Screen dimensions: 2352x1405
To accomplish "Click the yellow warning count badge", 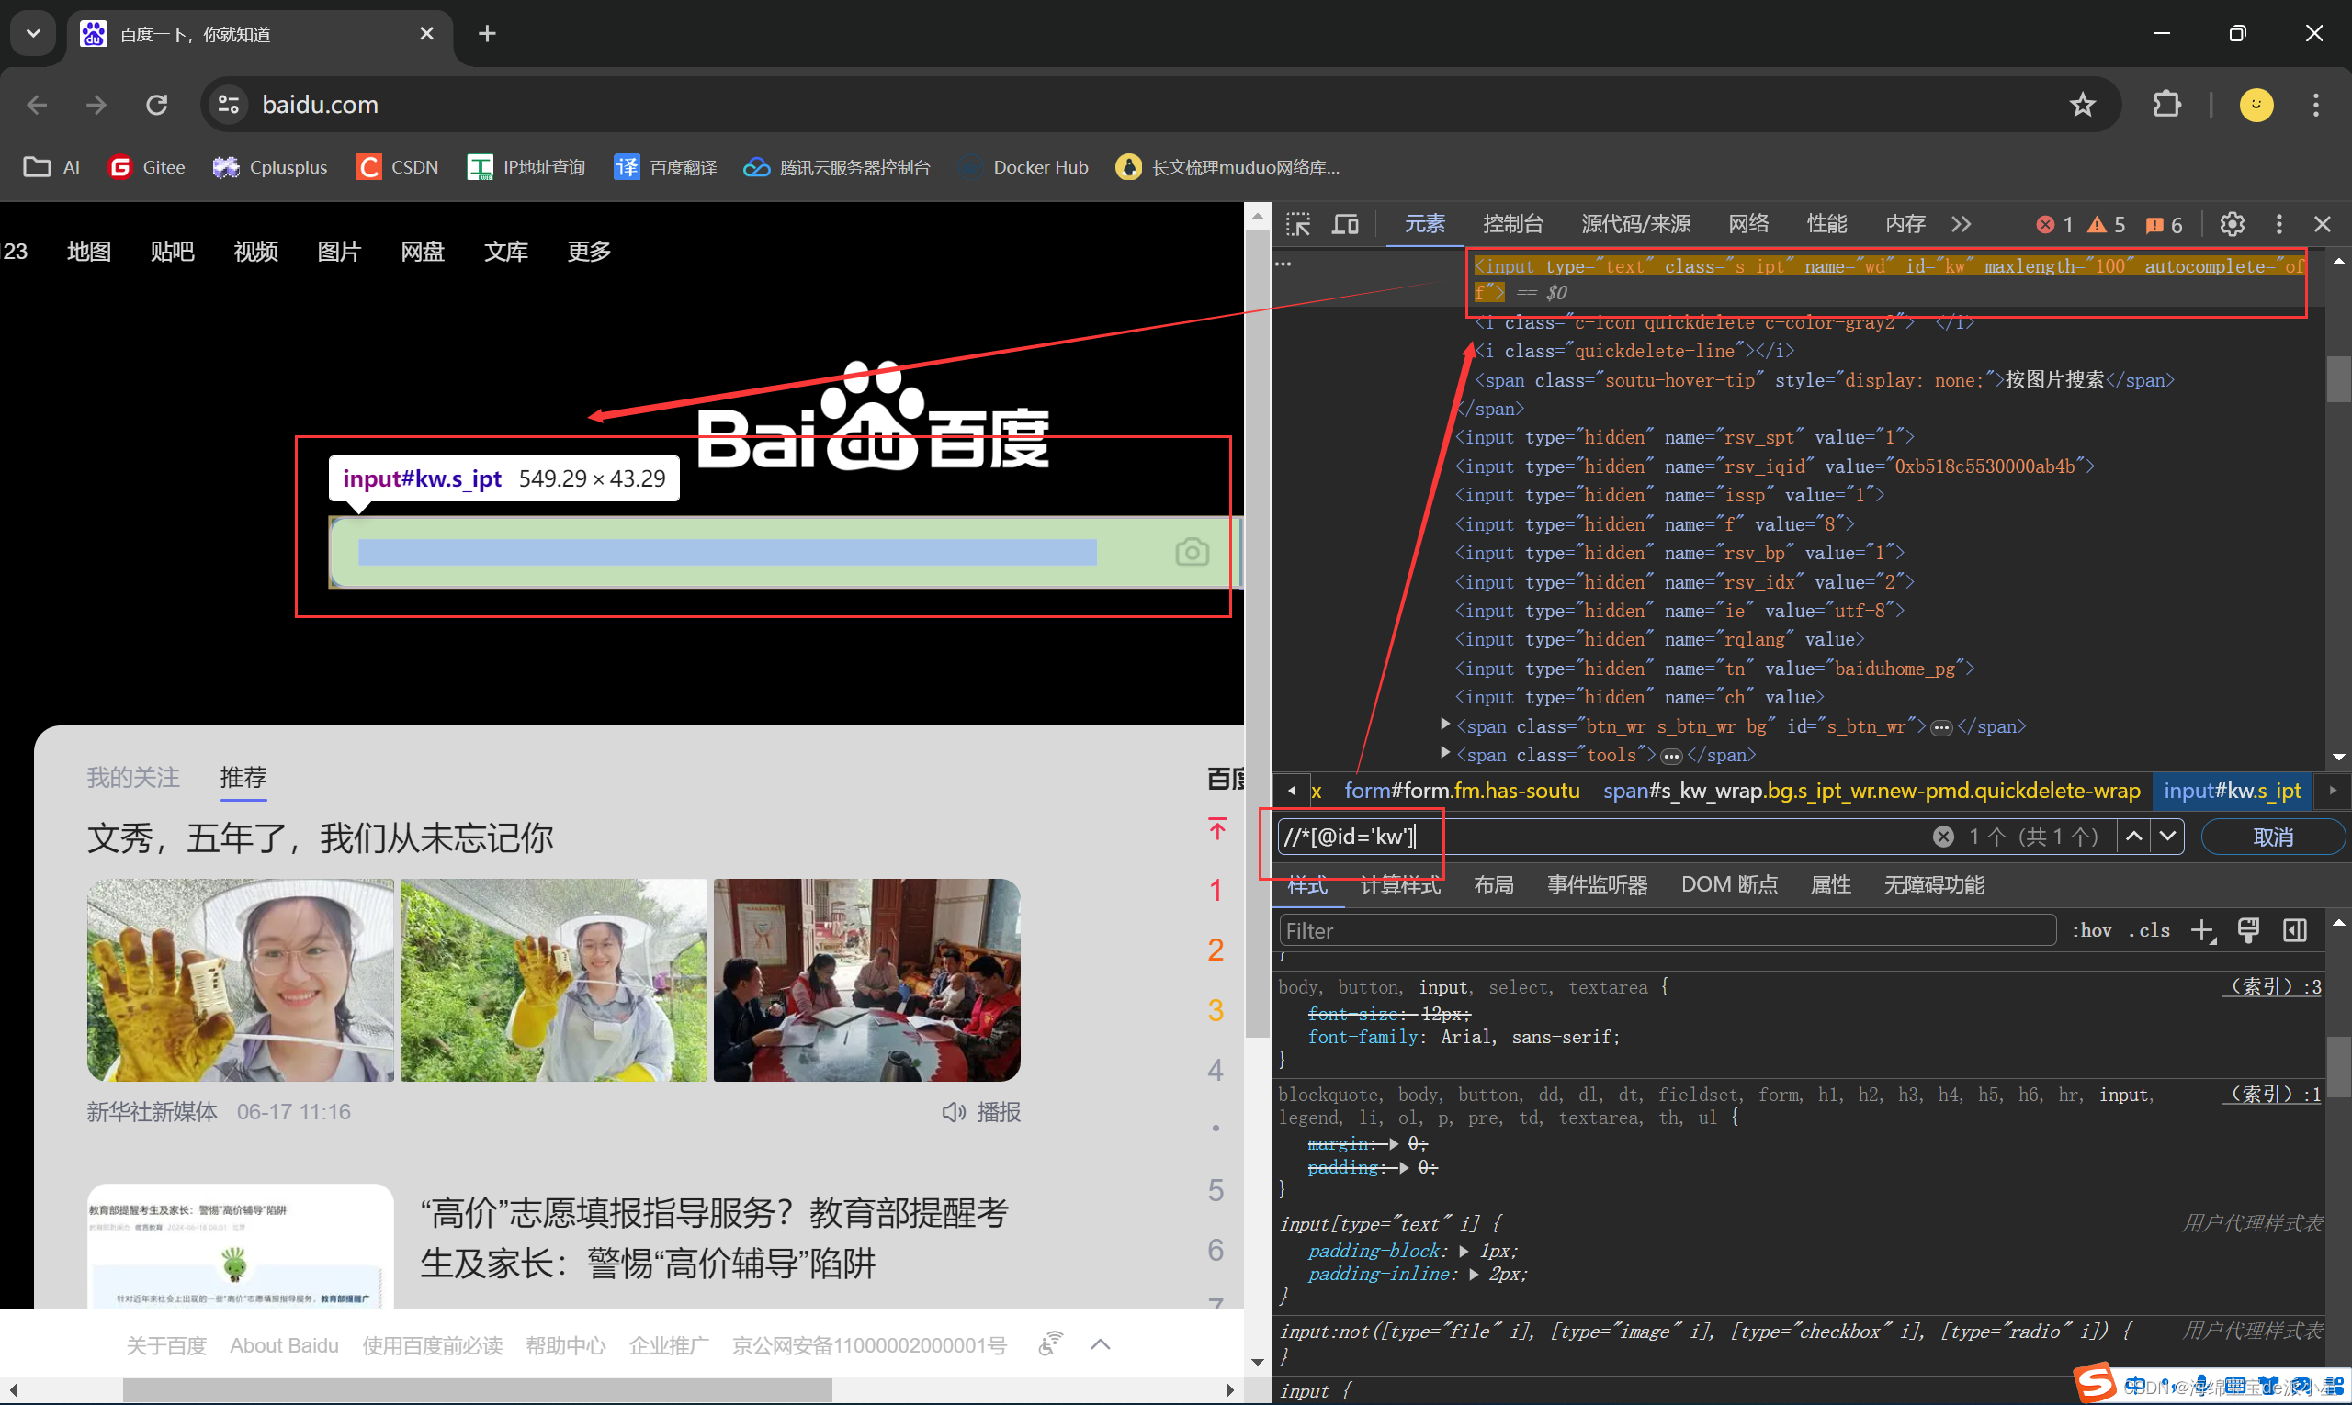I will pos(2107,224).
